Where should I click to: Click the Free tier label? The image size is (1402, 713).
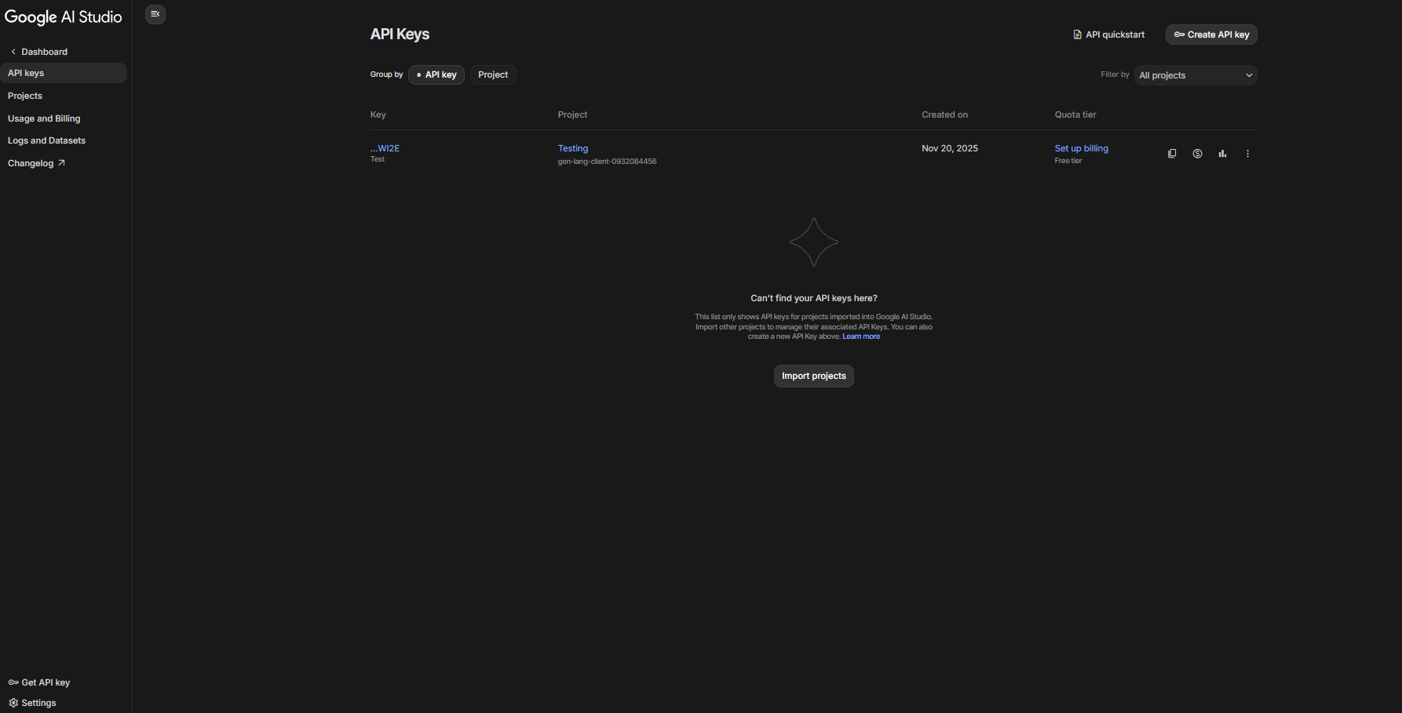click(x=1068, y=161)
